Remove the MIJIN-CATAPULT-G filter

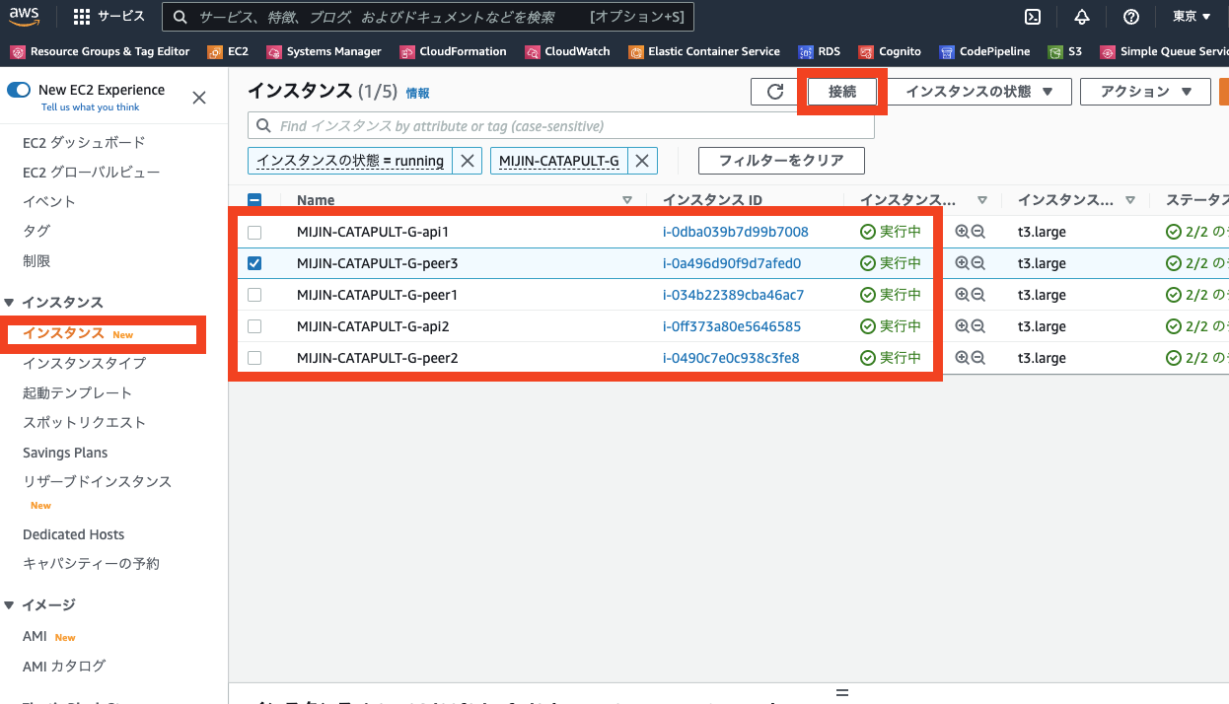(x=642, y=161)
